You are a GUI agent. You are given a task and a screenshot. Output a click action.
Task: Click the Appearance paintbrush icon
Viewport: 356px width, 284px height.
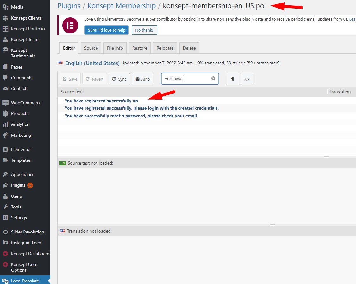5,174
